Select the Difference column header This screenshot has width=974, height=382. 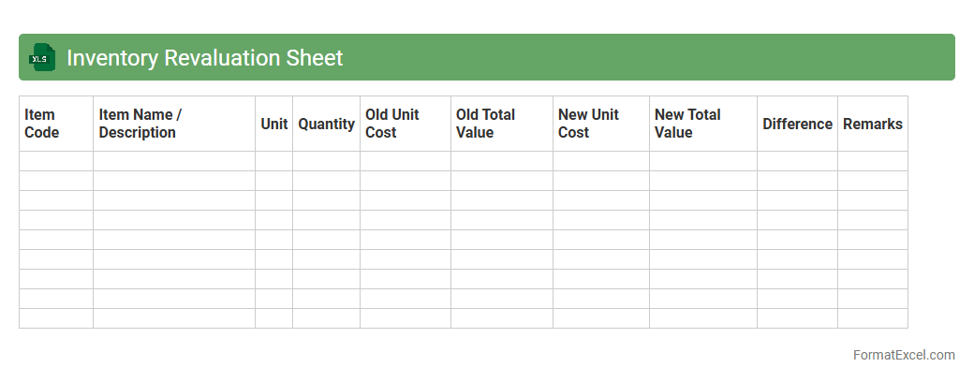coord(797,124)
